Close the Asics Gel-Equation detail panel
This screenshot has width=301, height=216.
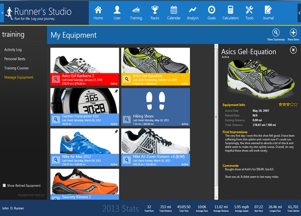293,50
